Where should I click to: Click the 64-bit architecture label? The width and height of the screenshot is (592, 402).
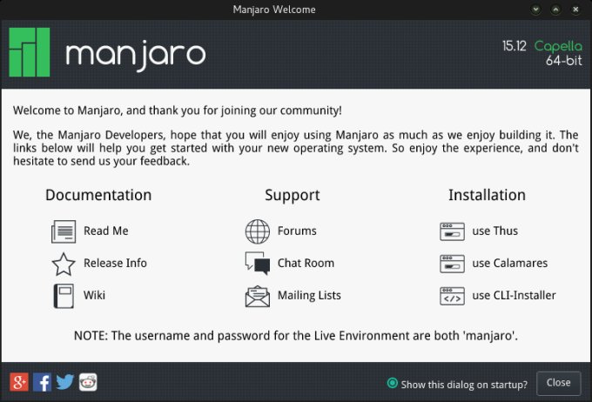(x=563, y=60)
